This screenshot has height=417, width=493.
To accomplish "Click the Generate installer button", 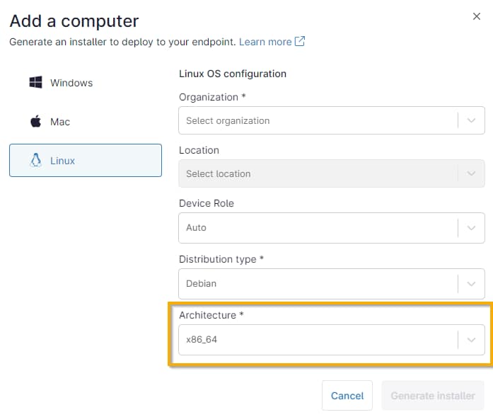I will [433, 396].
